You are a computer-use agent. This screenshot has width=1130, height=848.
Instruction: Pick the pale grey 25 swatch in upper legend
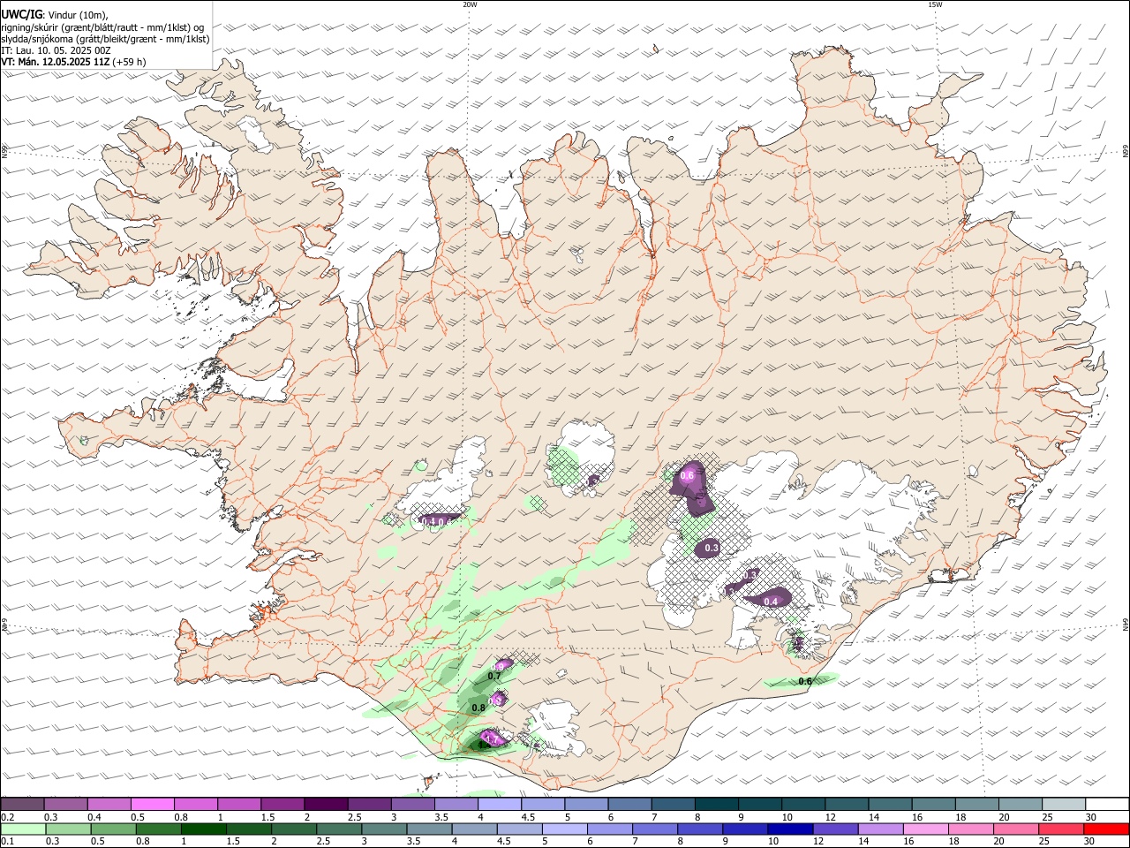tap(1065, 804)
